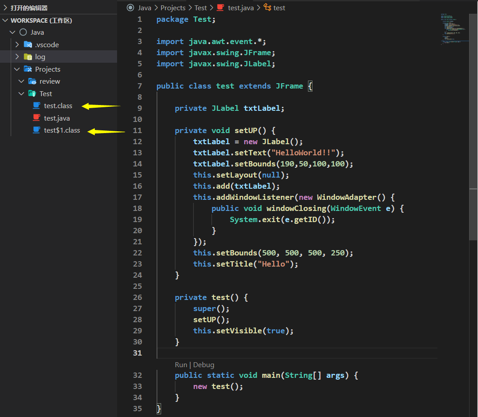Click the red test.java file icon
Image resolution: width=478 pixels, height=417 pixels.
click(x=36, y=117)
